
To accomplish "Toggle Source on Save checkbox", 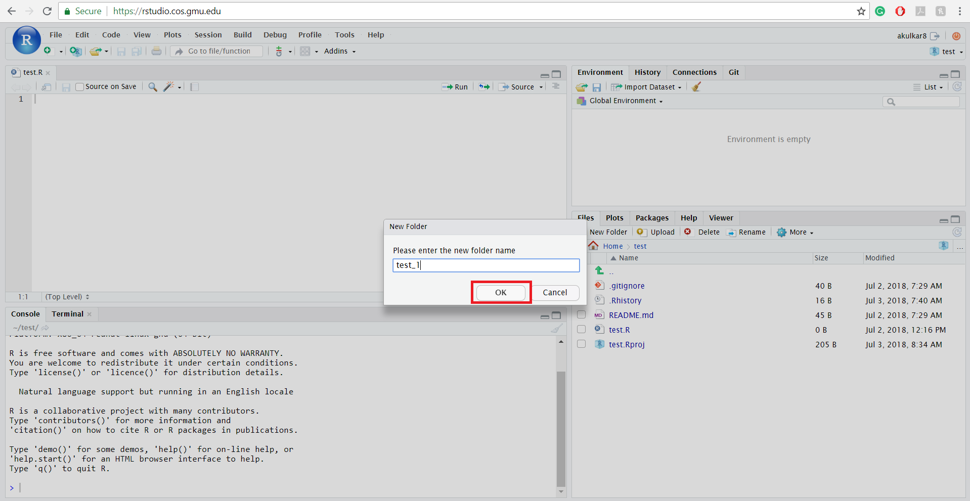I will 79,87.
